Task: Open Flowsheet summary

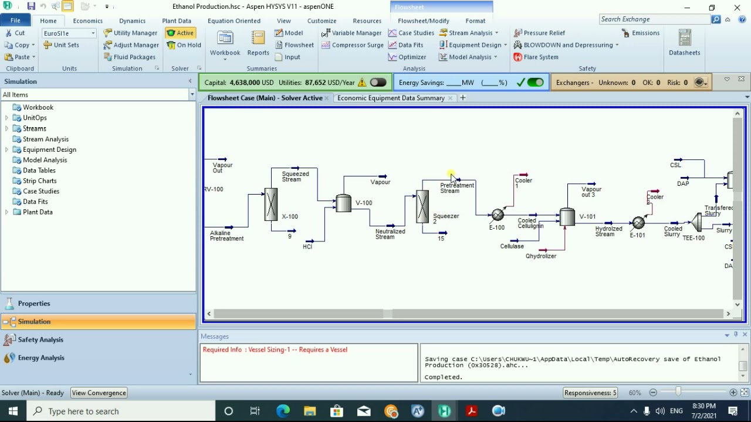Action: tap(294, 45)
